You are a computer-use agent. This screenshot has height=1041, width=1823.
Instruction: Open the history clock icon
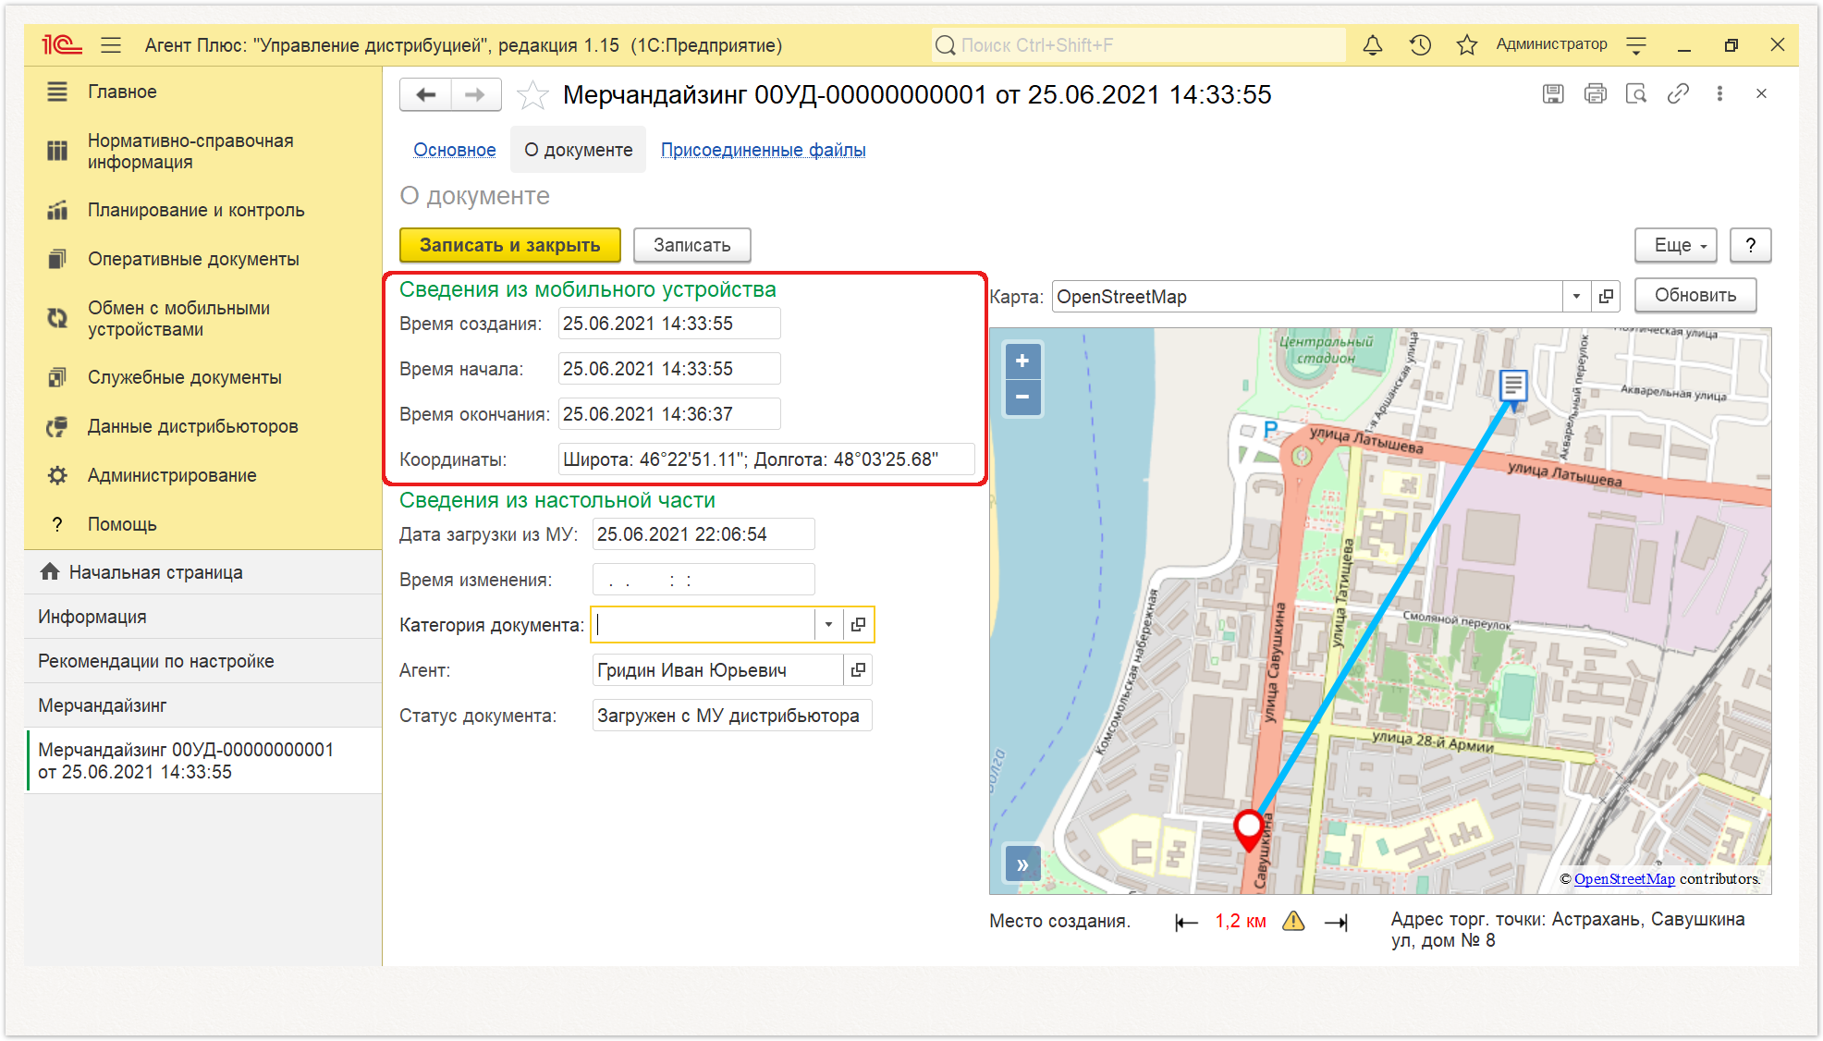pos(1420,45)
